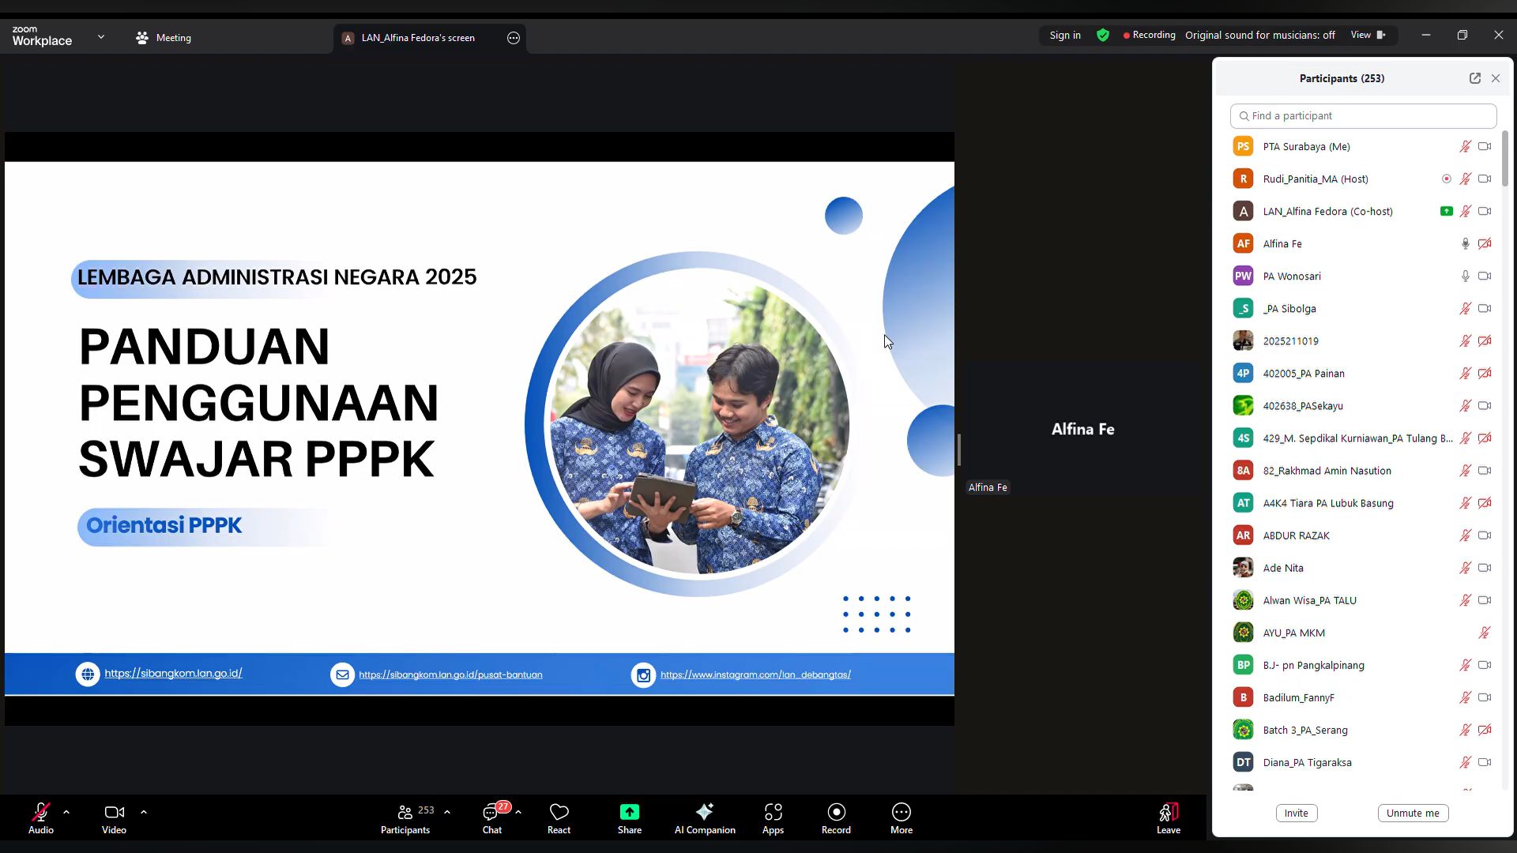Expand the Audio options chevron
The width and height of the screenshot is (1517, 853).
(66, 811)
